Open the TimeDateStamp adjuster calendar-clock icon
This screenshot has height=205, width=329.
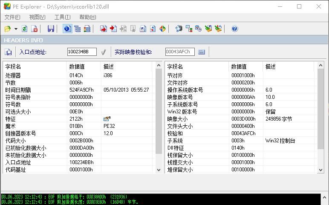(x=199, y=29)
